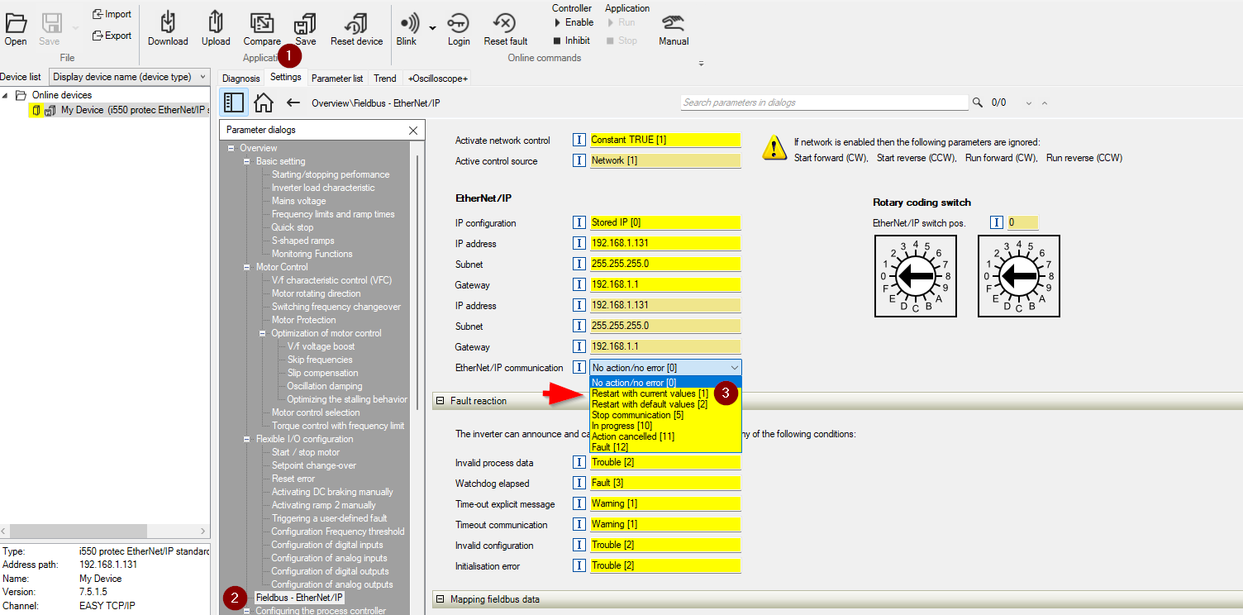Jump to previous search result chevron

tap(1045, 103)
